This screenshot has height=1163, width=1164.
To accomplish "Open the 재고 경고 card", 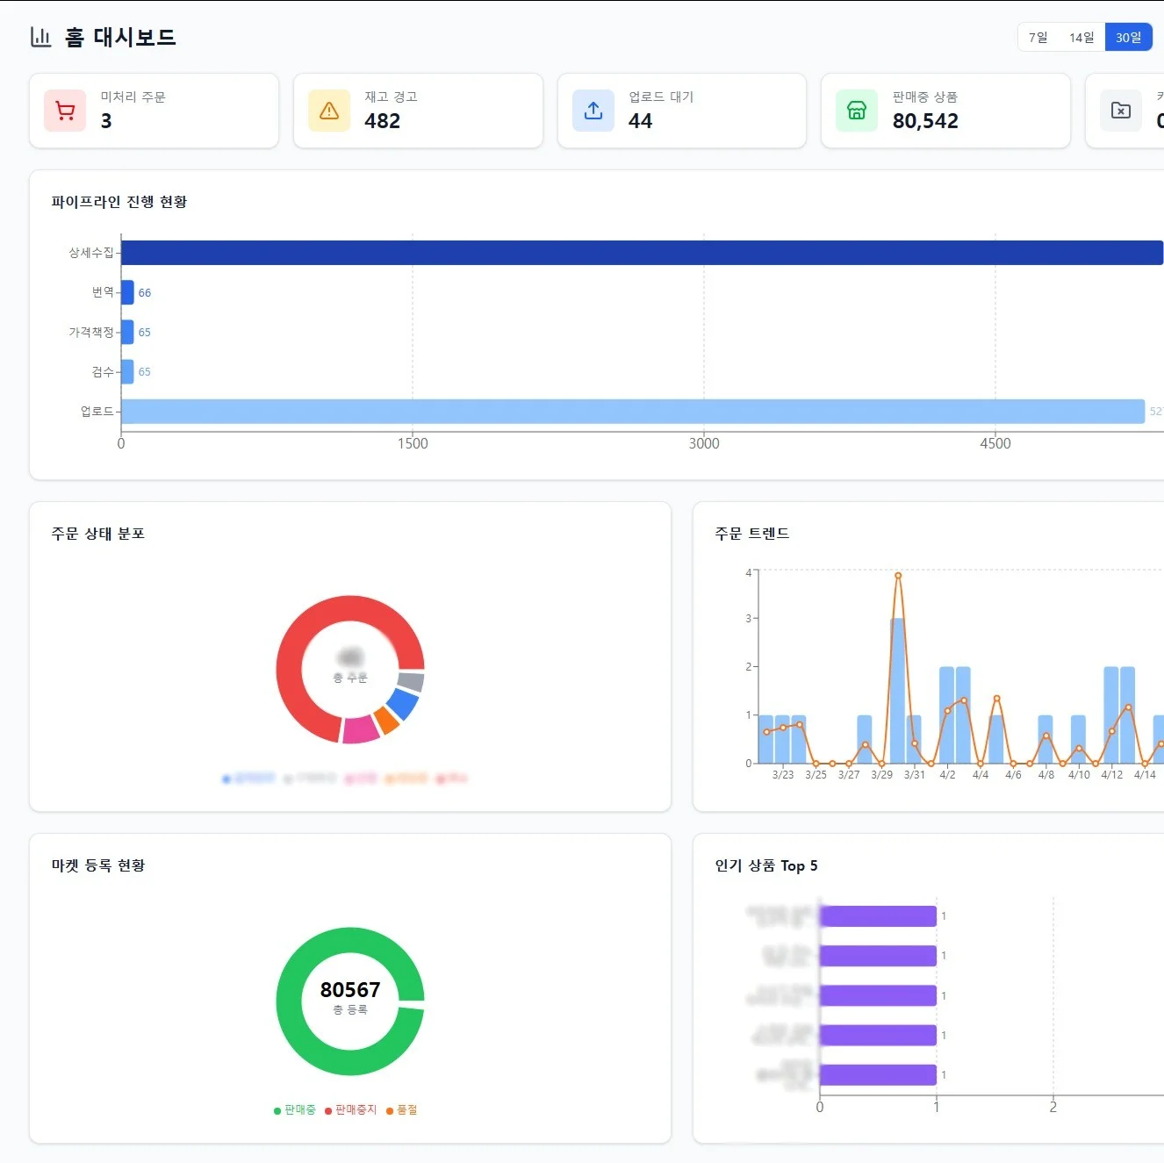I will coord(418,111).
